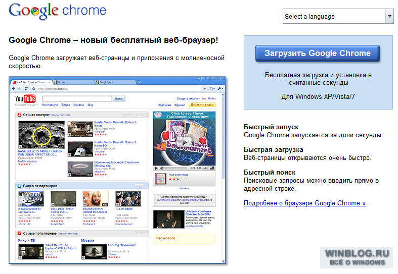
Task: Click the Самые популярные section icon
Action: click(x=19, y=234)
